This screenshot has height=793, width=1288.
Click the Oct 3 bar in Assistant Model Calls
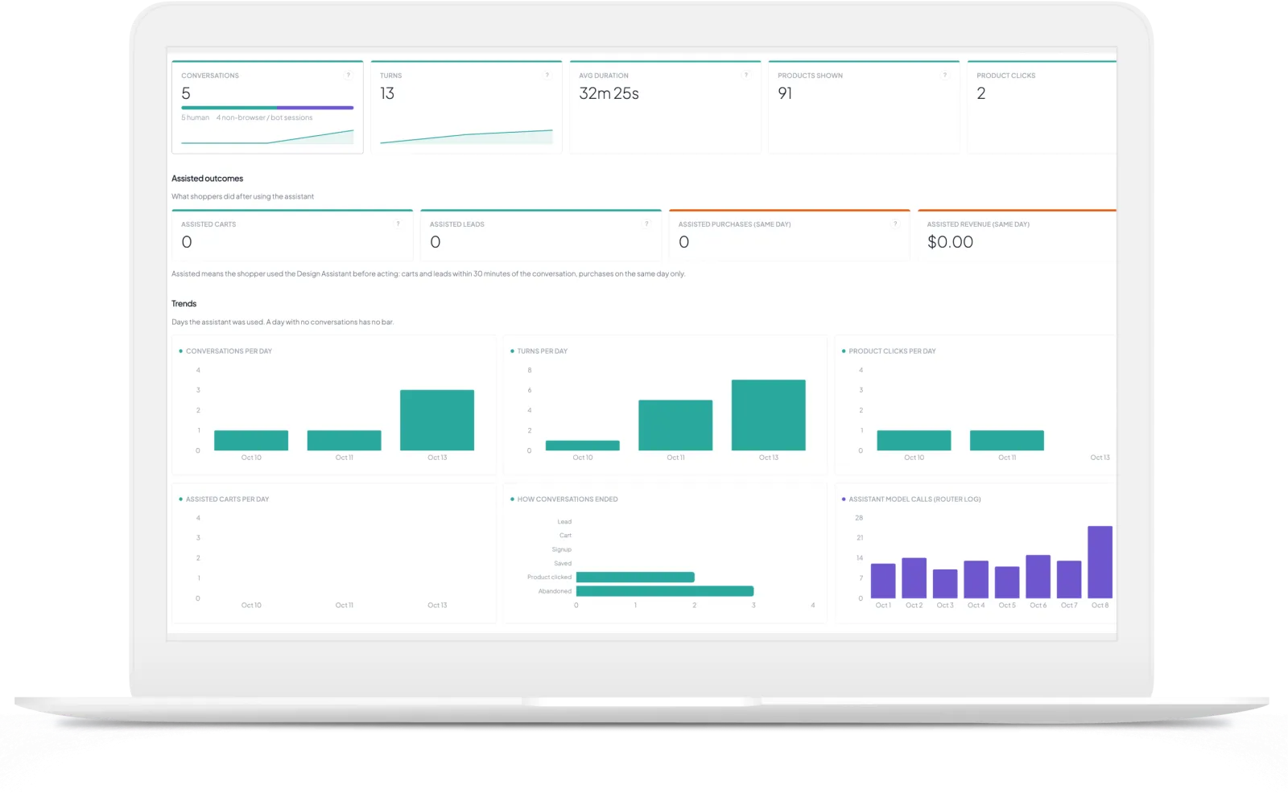click(945, 584)
